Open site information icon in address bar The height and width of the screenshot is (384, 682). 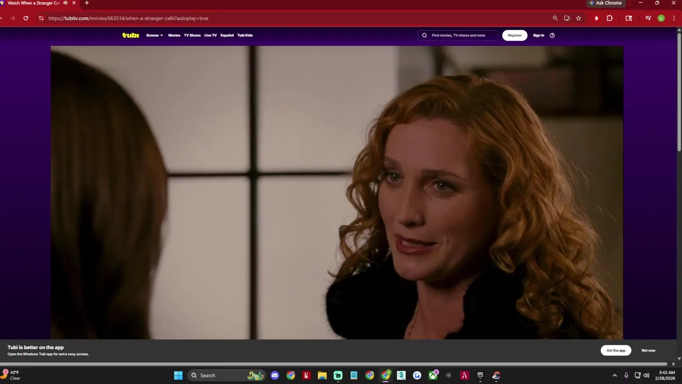pos(41,18)
